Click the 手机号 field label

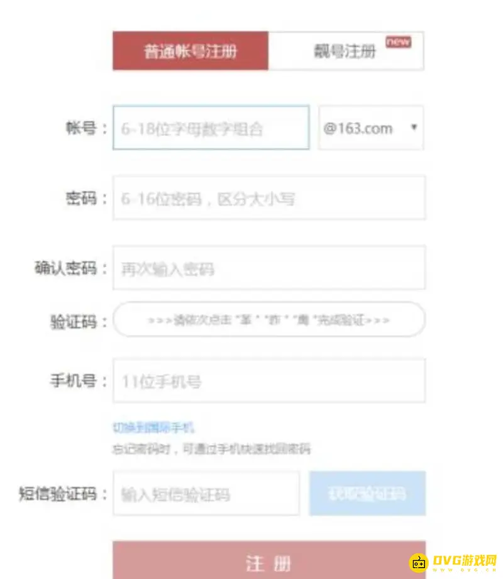tap(74, 381)
